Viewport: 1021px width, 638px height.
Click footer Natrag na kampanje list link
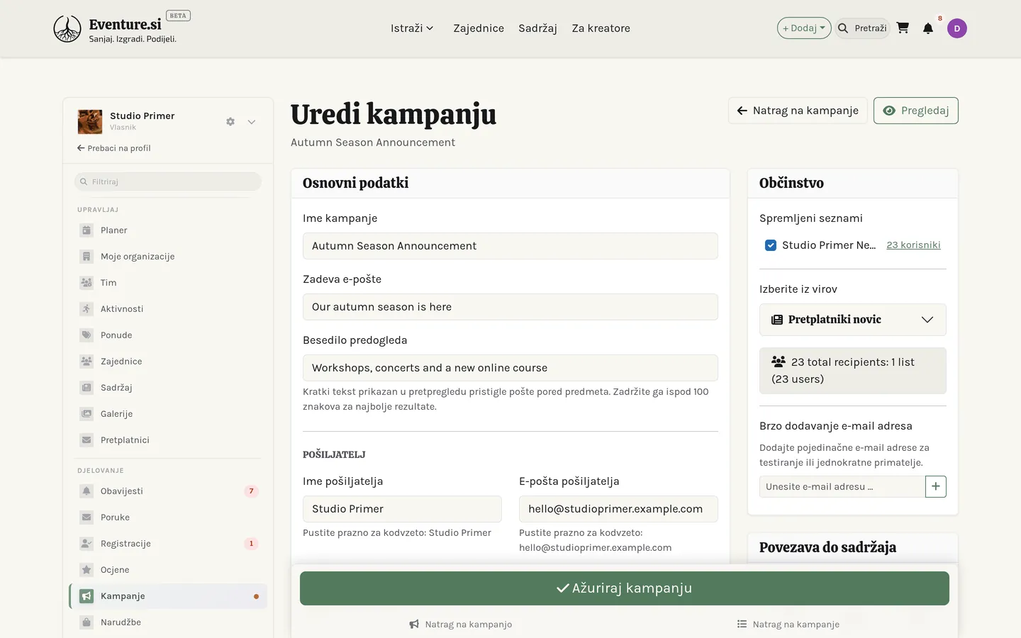[x=788, y=625]
